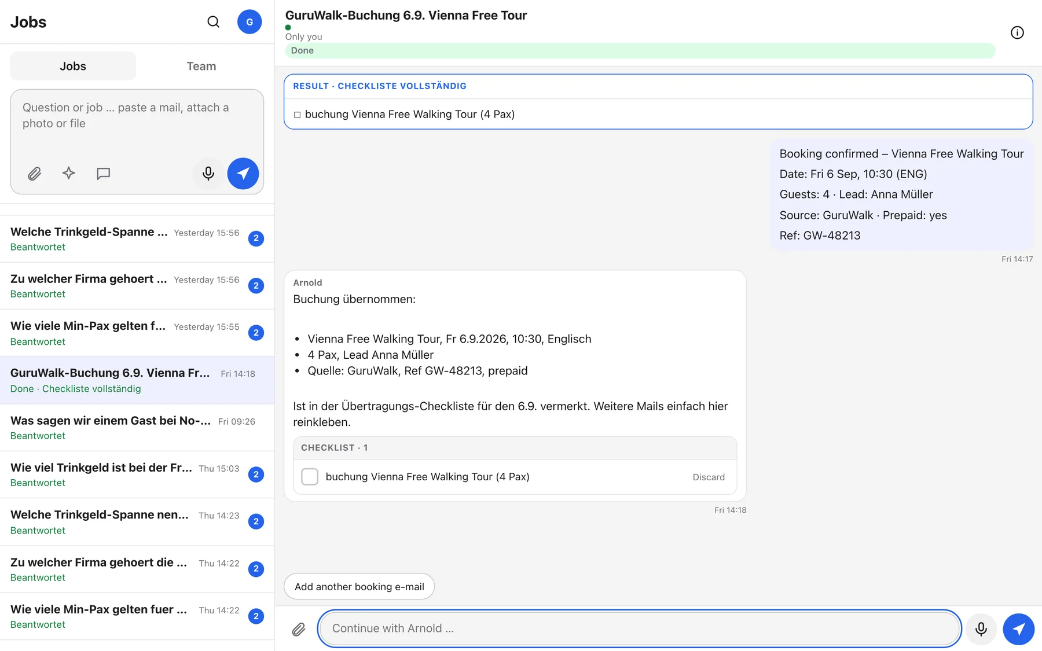Click the small checkbox in the Result box
The image size is (1042, 651).
coord(297,115)
